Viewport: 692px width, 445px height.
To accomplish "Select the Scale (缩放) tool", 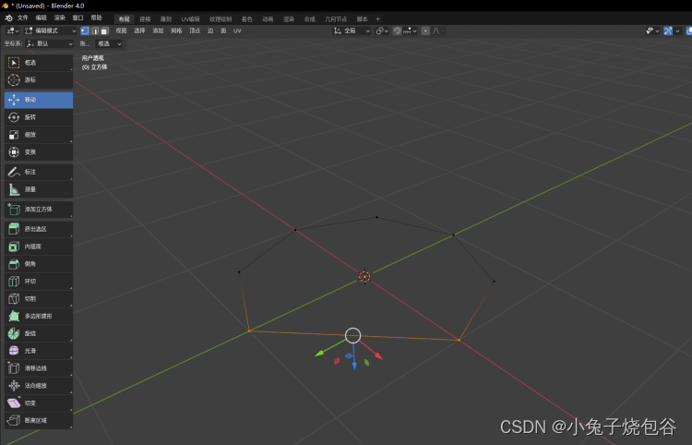I will point(39,135).
